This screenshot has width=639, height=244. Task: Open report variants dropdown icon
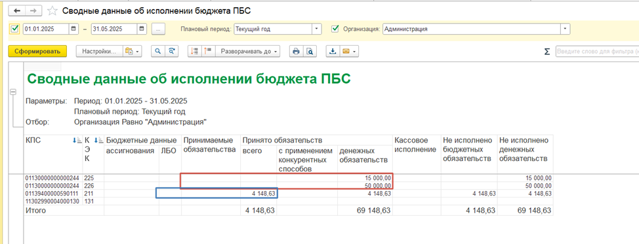(x=133, y=51)
